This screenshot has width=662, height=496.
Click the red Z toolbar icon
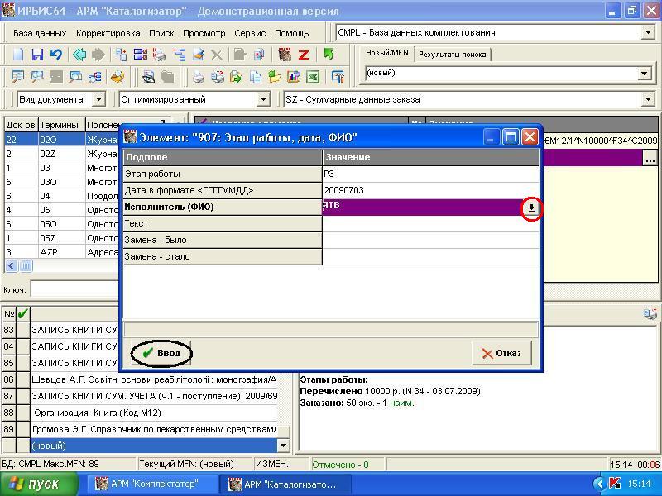point(303,55)
